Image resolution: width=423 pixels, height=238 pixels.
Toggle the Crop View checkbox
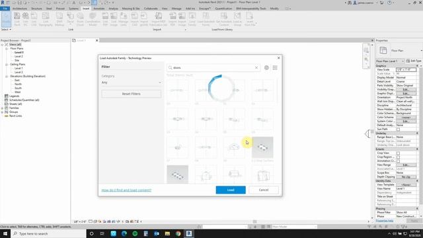398,153
